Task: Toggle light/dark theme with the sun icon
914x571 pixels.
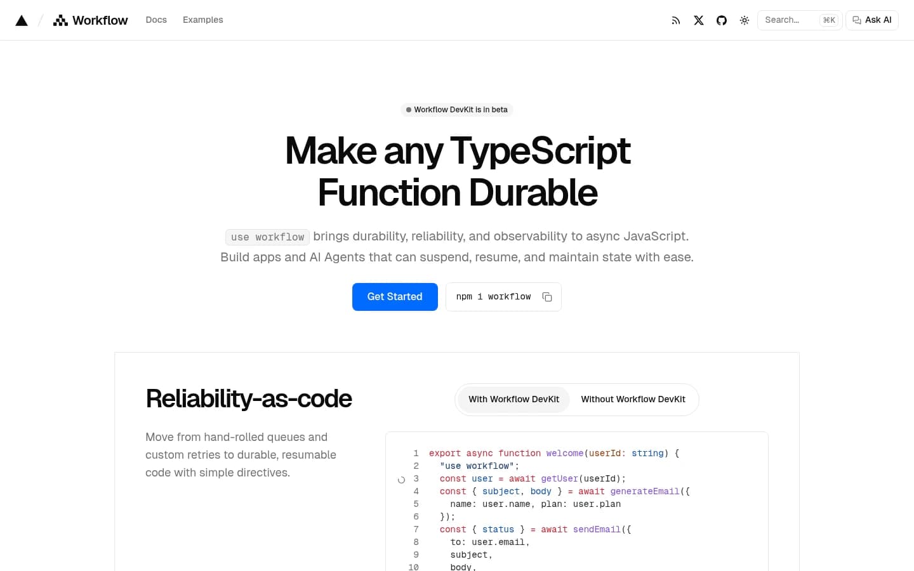Action: 745,20
